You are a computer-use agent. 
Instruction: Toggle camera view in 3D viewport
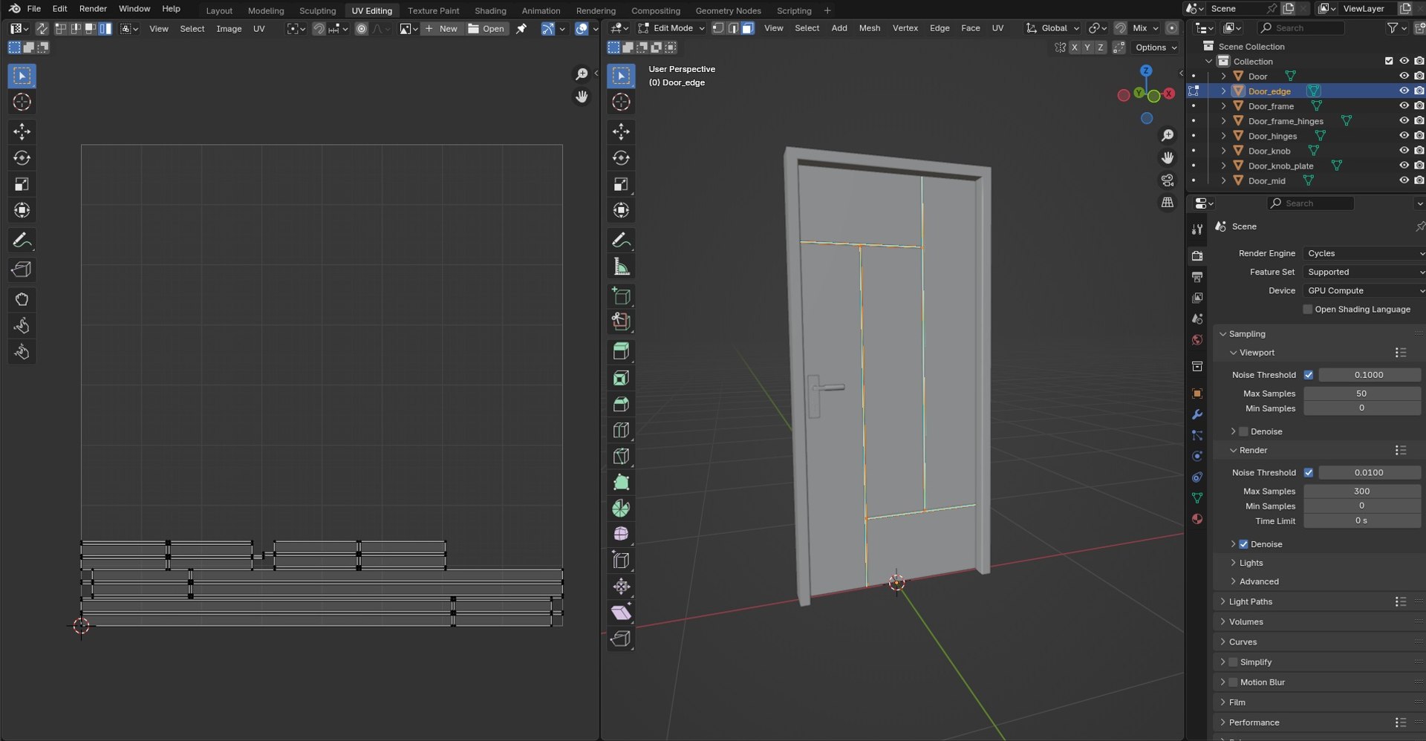coord(1168,180)
